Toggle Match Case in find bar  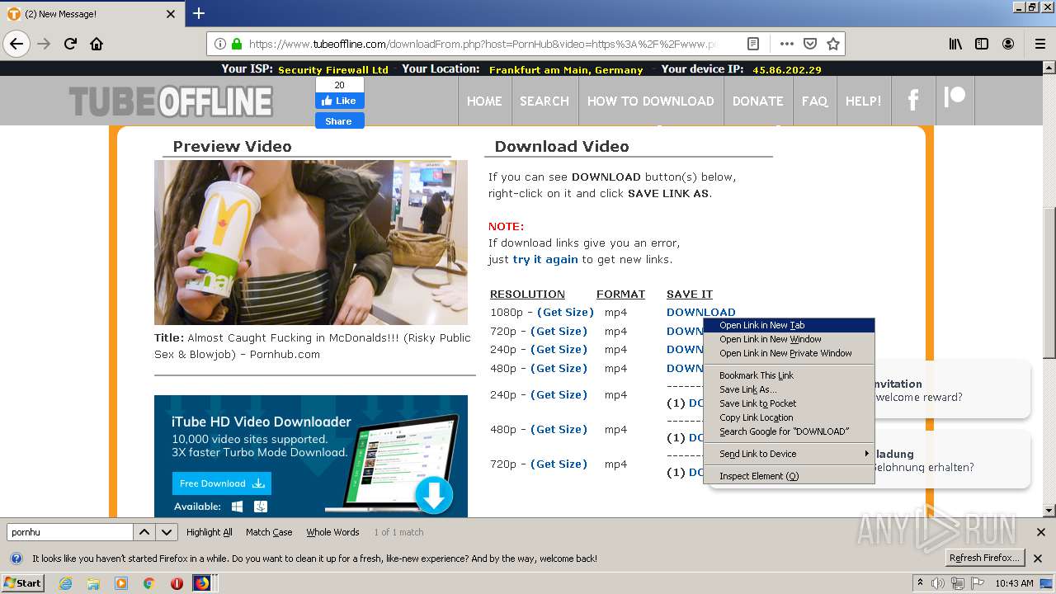269,532
